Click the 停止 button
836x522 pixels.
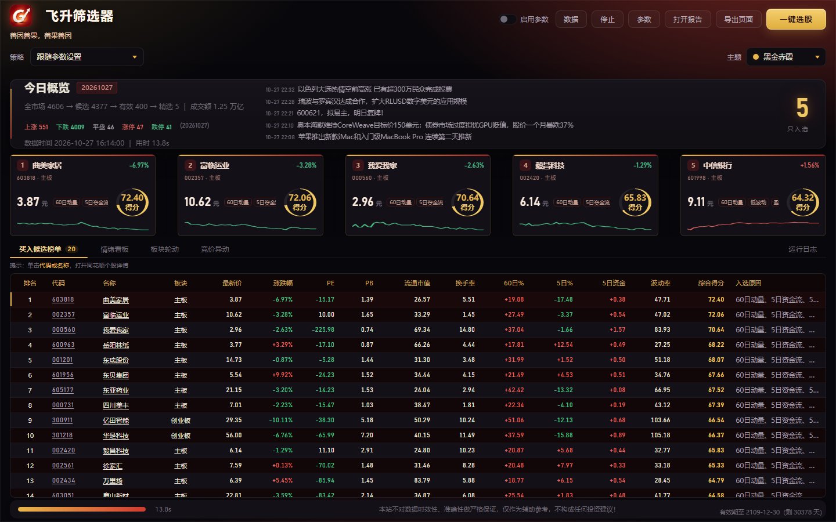608,19
